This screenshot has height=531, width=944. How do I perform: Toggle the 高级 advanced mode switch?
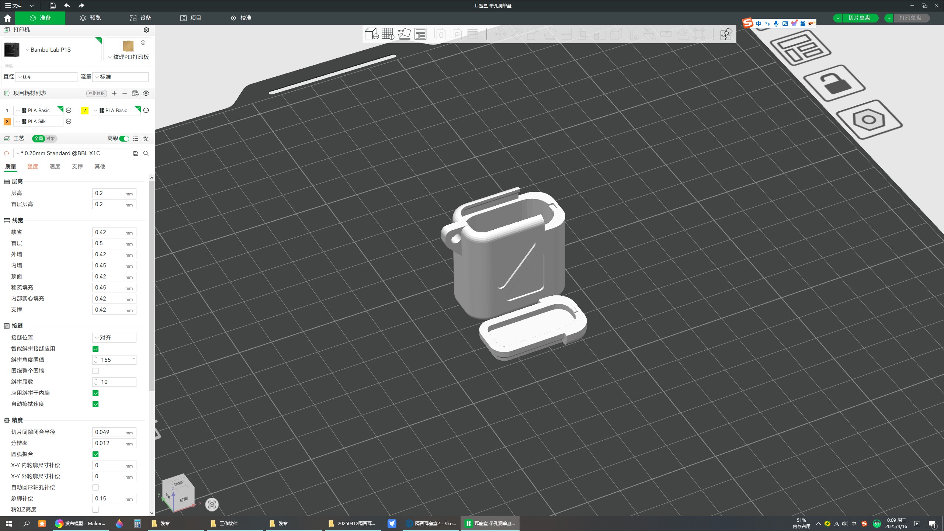tap(124, 139)
